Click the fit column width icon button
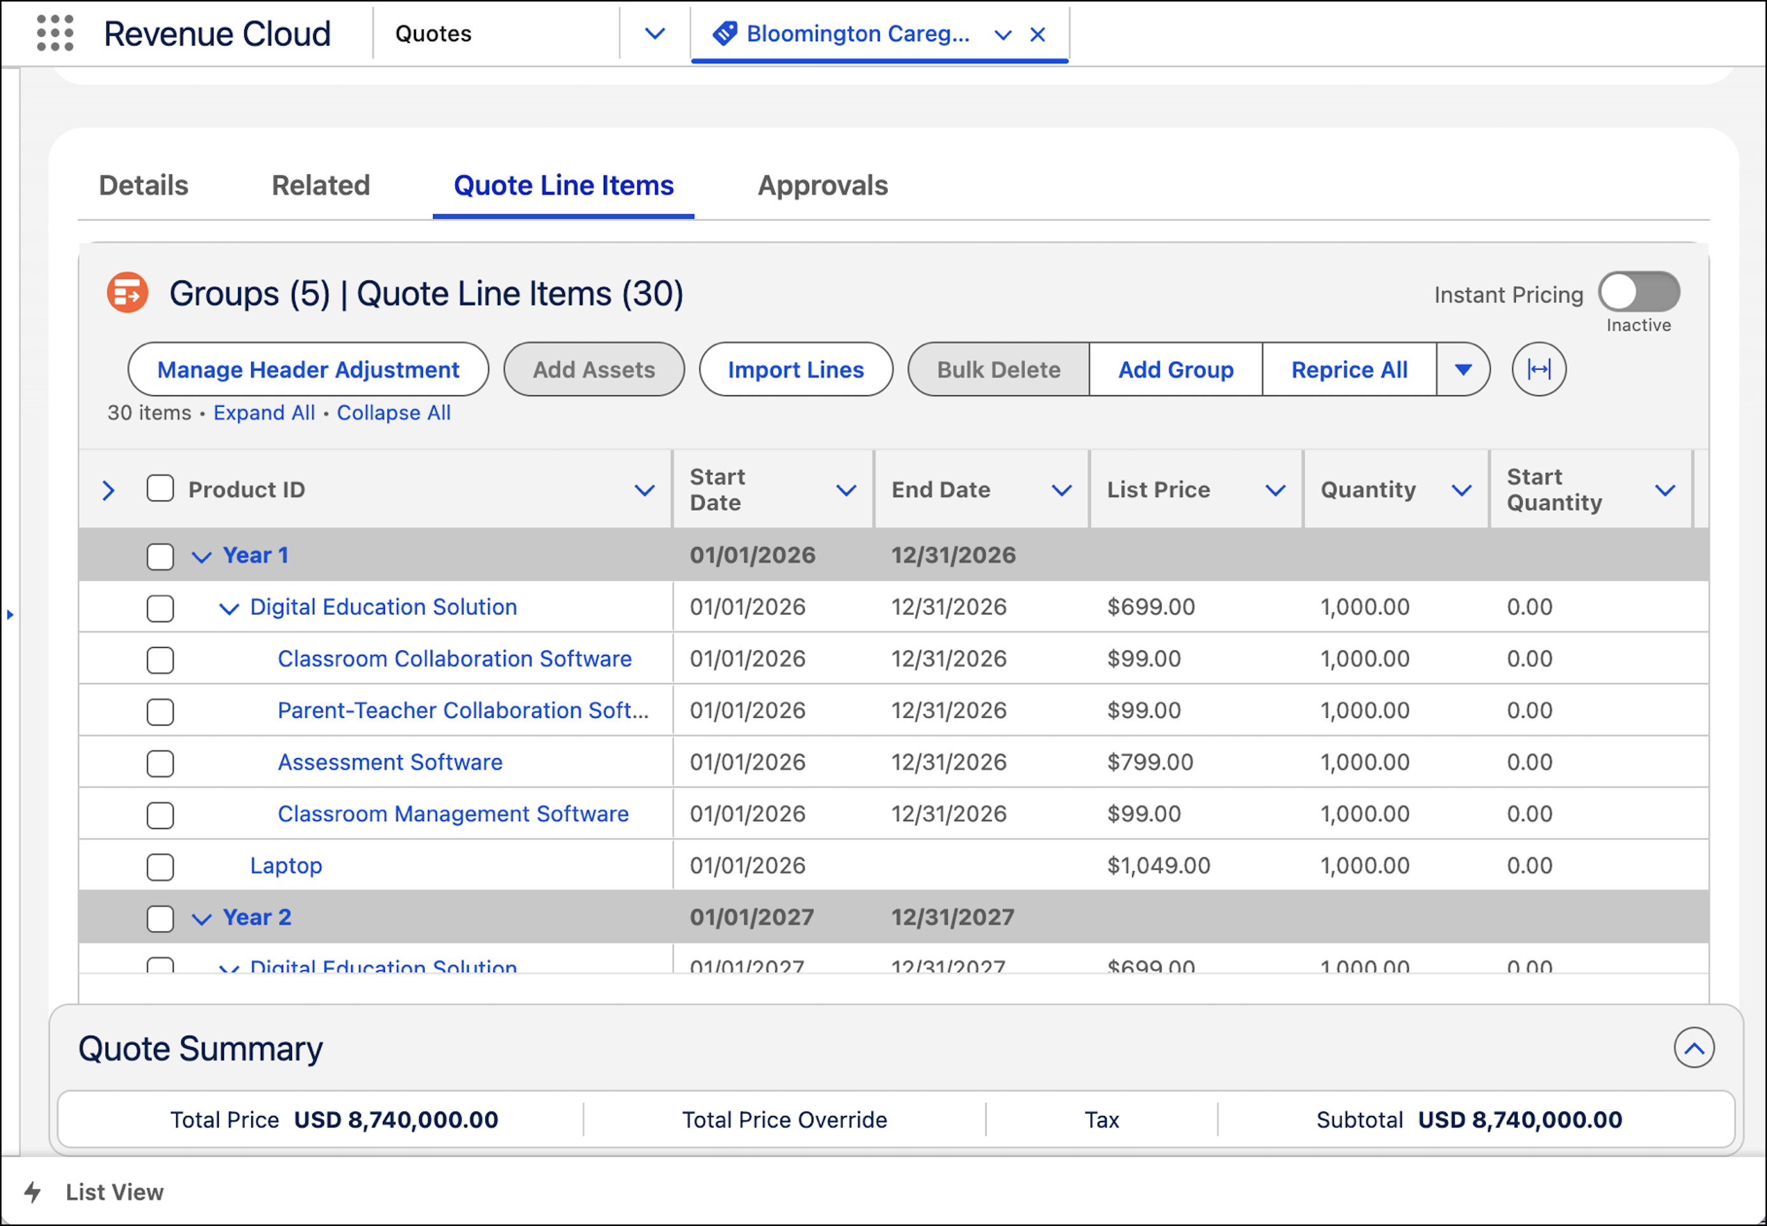This screenshot has width=1767, height=1226. point(1539,369)
